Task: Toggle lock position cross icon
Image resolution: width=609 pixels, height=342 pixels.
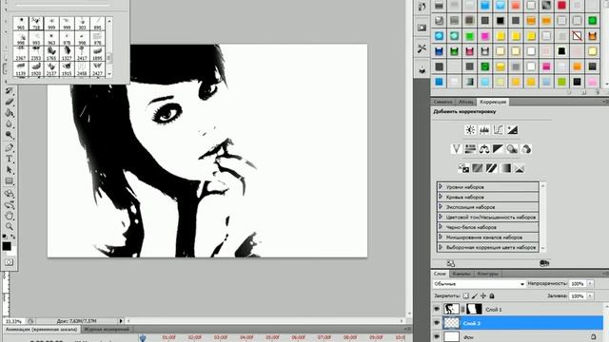Action: pyautogui.click(x=483, y=295)
